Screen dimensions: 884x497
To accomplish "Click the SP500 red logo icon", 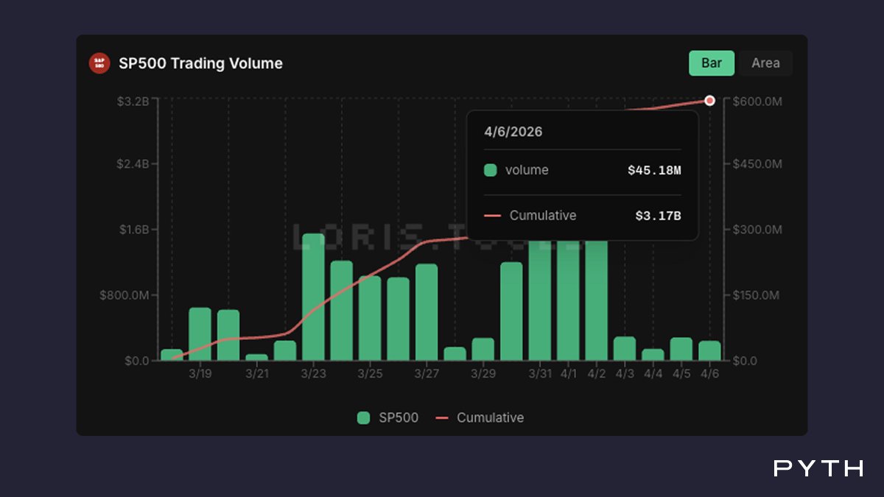I will (99, 63).
